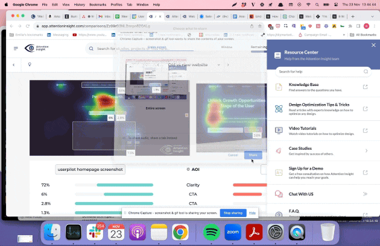
Task: Click Hide on the sharing notification bar
Action: coord(253,213)
